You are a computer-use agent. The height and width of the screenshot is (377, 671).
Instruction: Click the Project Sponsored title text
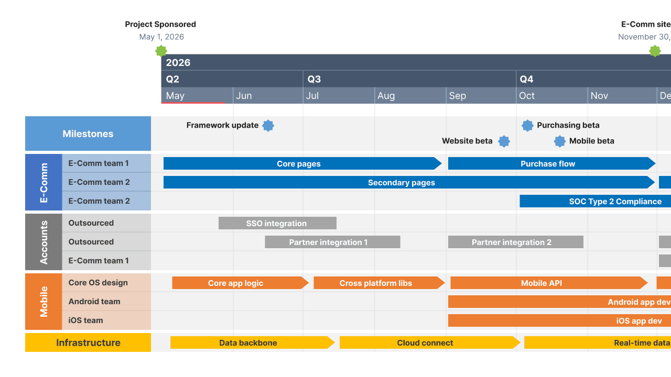point(160,24)
